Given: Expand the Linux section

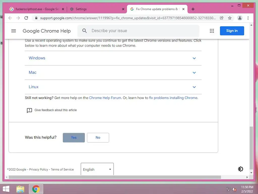Looking at the screenshot, I should [113, 87].
